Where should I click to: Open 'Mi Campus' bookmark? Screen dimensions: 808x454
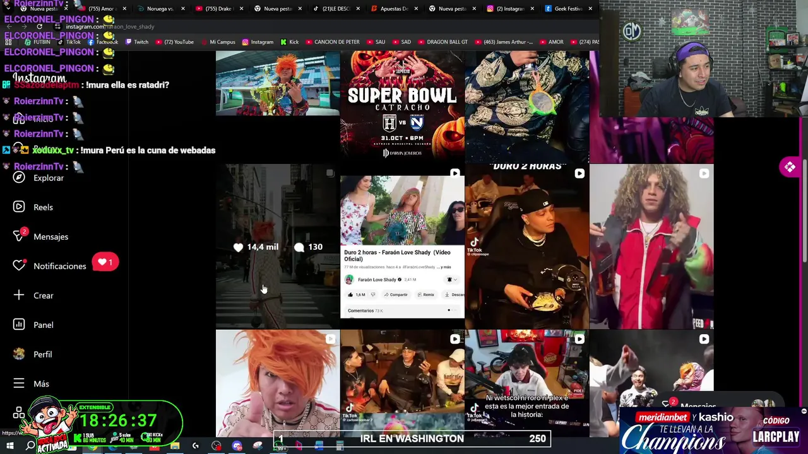218,42
